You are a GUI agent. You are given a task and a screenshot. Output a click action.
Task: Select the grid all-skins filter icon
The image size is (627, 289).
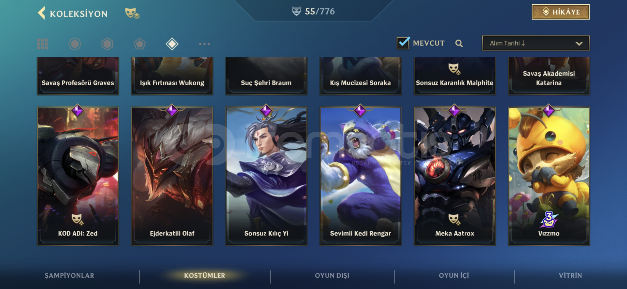(42, 44)
